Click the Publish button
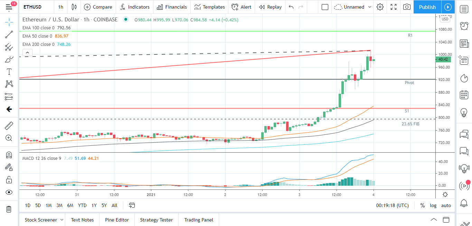 point(427,7)
